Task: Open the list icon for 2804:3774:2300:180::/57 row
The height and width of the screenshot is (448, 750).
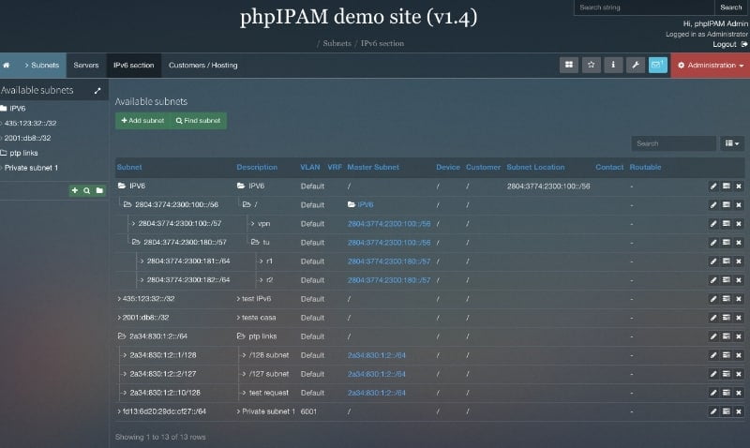Action: point(726,243)
